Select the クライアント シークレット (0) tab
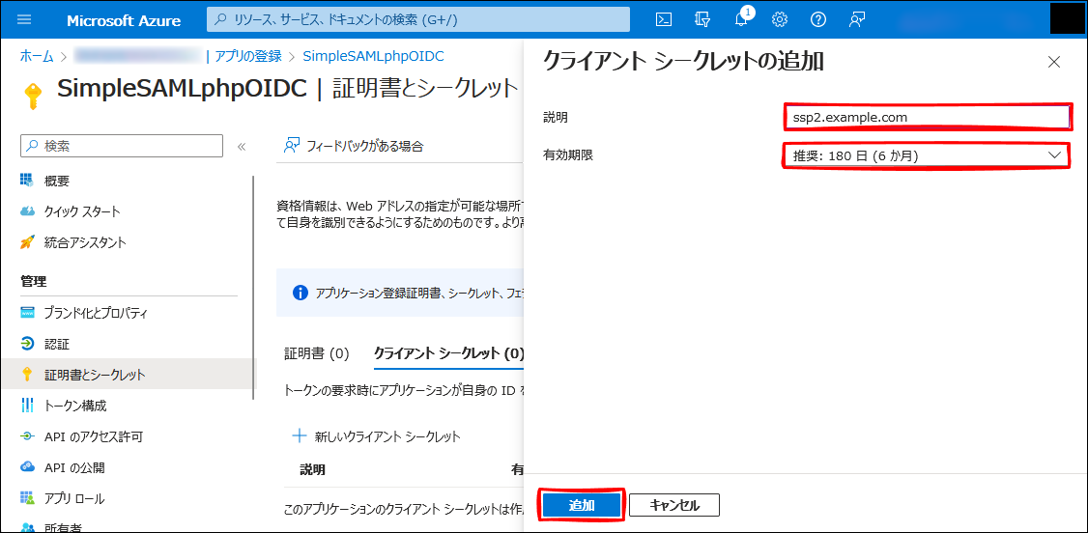The image size is (1088, 533). click(447, 353)
